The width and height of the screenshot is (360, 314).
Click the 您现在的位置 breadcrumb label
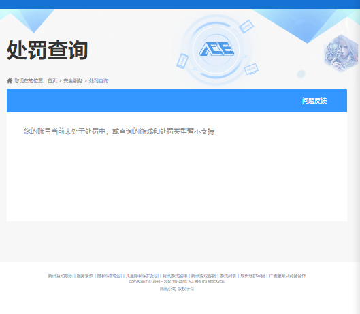30,80
